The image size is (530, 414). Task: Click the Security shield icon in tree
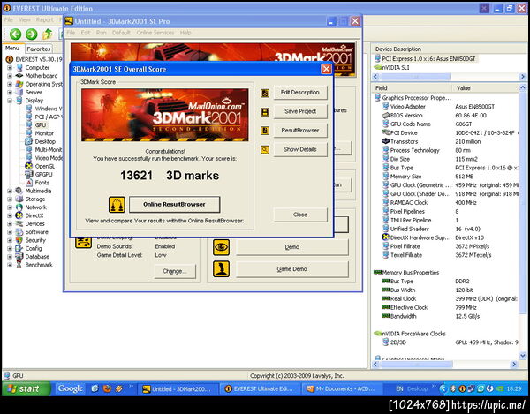[x=19, y=240]
